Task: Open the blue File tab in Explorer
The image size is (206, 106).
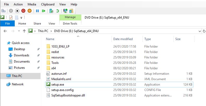Action: click(x=7, y=24)
